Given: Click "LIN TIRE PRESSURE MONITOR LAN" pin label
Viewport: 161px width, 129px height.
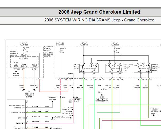Looking at the screenshot, I should [x=17, y=107].
